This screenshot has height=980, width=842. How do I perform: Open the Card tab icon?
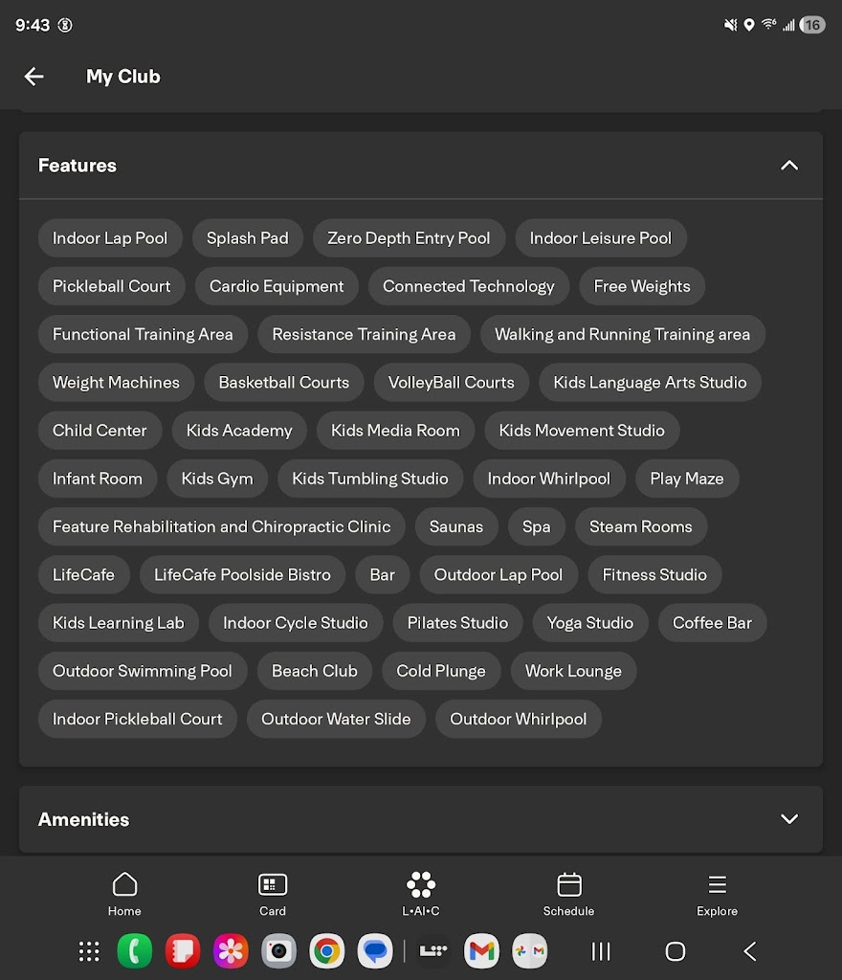273,885
